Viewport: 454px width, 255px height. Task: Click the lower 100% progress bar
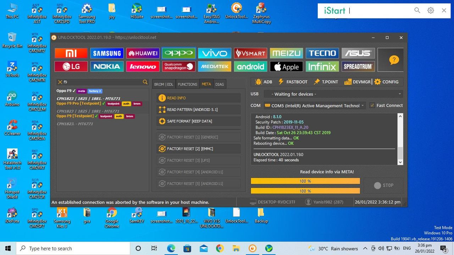[x=305, y=191]
